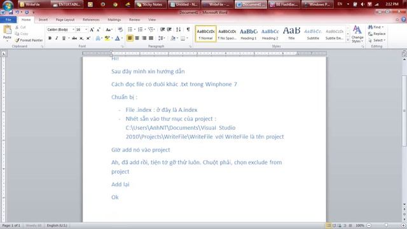407x229 pixels.
Task: Apply the Heading 2 style
Action: (270, 34)
